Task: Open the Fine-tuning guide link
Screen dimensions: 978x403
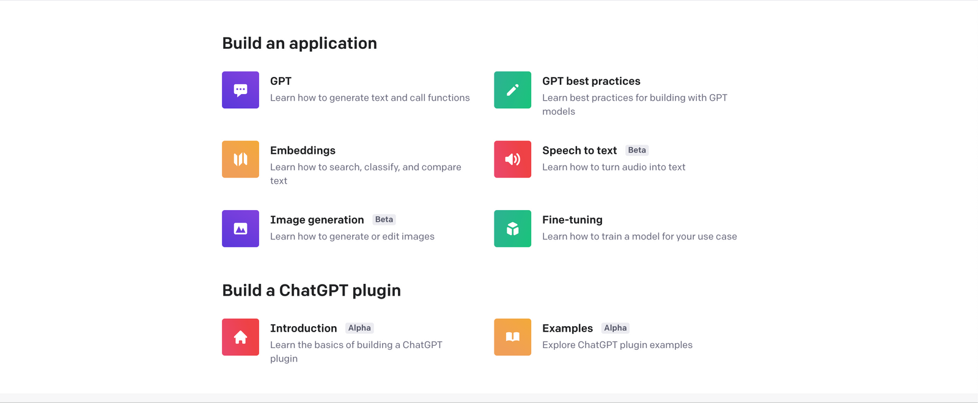Action: [572, 219]
